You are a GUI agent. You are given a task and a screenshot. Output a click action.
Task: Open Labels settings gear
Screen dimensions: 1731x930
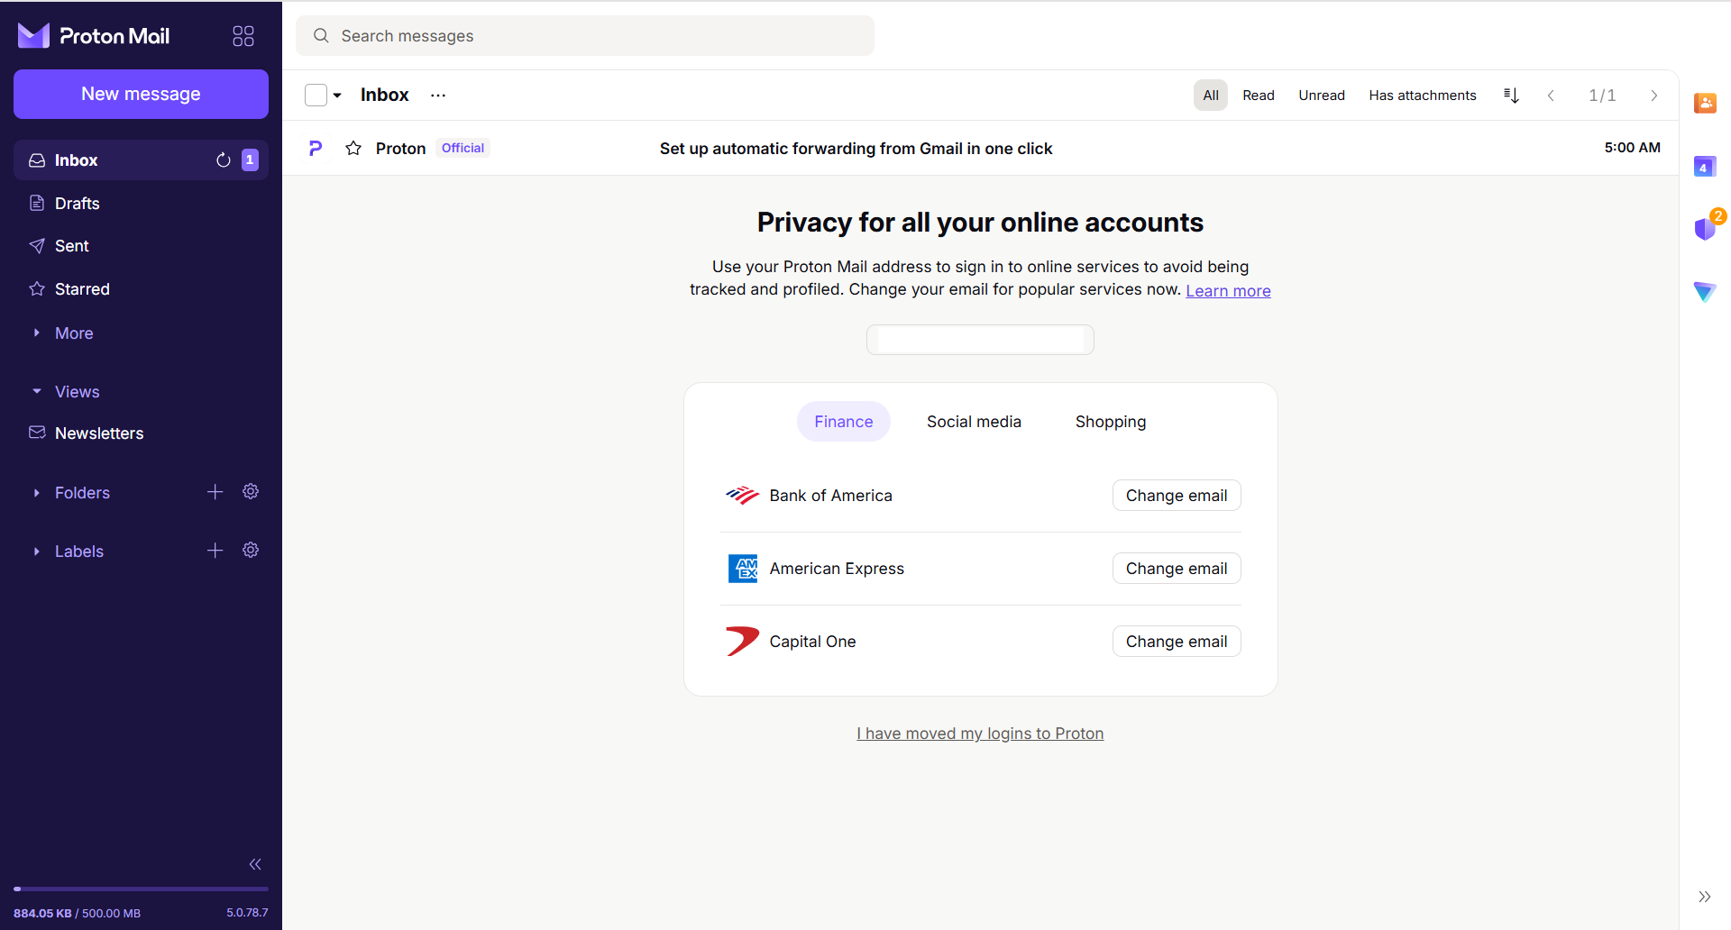pyautogui.click(x=251, y=550)
